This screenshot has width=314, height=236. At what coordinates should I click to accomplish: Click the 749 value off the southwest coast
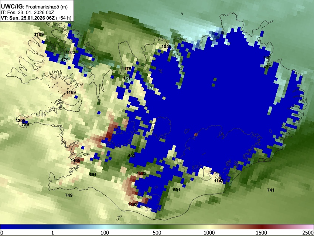coord(69,195)
